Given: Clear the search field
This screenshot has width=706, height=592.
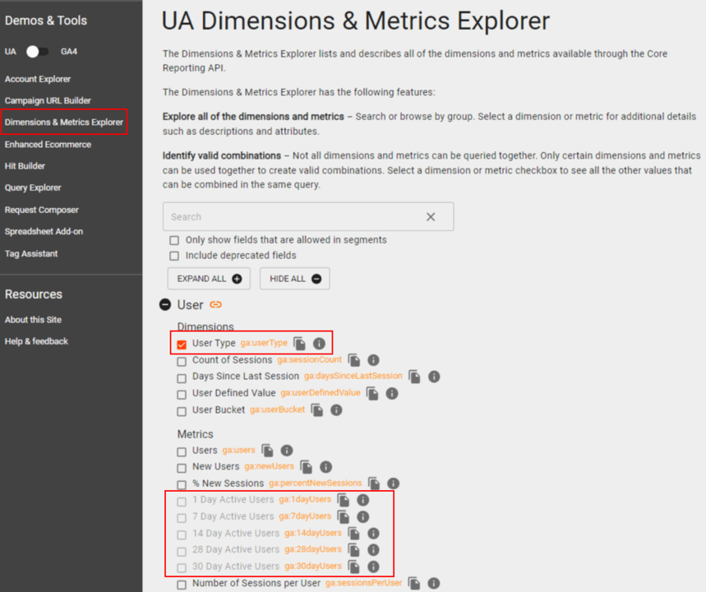Looking at the screenshot, I should 431,217.
